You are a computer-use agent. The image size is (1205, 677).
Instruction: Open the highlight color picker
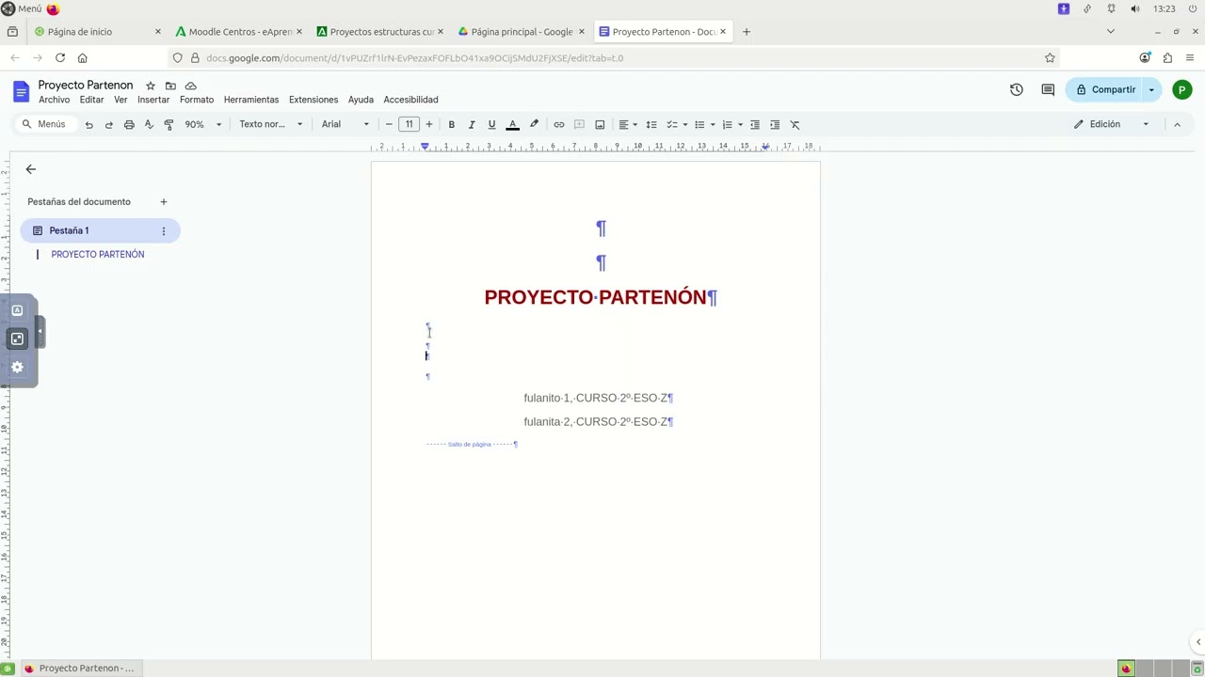pos(534,124)
